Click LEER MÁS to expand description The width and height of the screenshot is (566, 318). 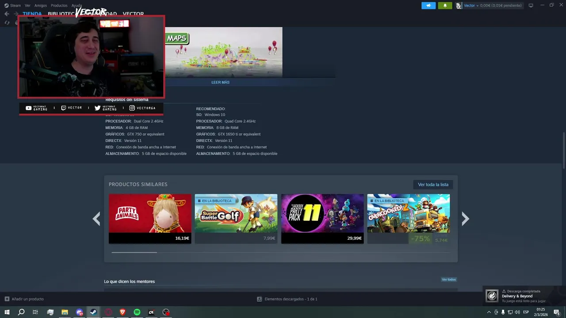tap(220, 82)
